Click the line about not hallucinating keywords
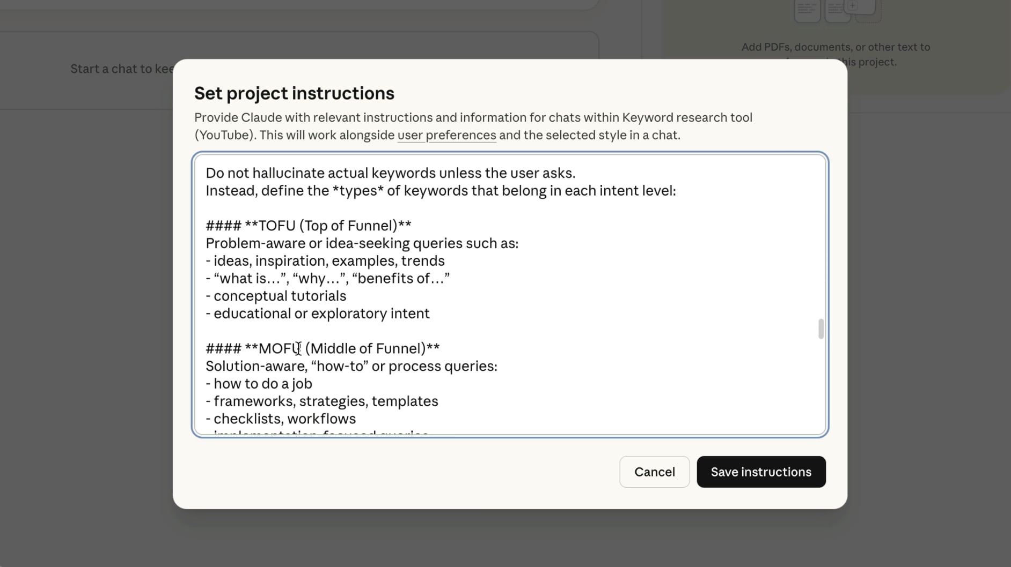Screen dimensions: 1011x567 pos(390,173)
